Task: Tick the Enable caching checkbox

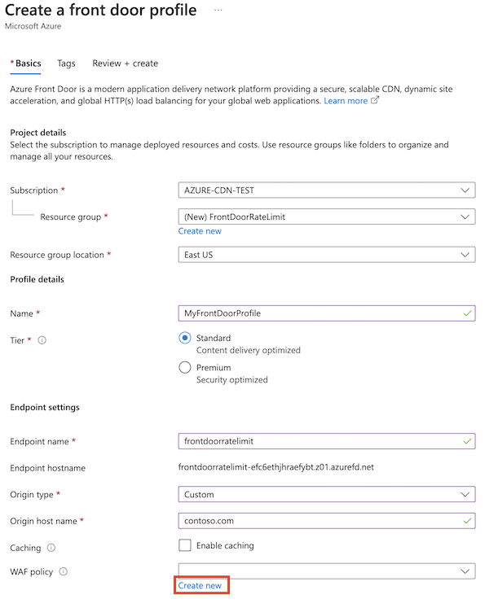Action: click(x=185, y=545)
